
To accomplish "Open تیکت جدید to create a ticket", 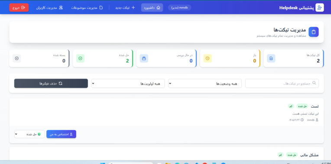I will coord(125,8).
